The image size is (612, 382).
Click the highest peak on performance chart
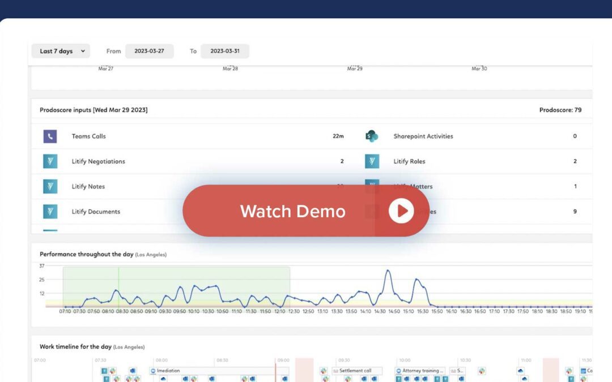tap(388, 271)
